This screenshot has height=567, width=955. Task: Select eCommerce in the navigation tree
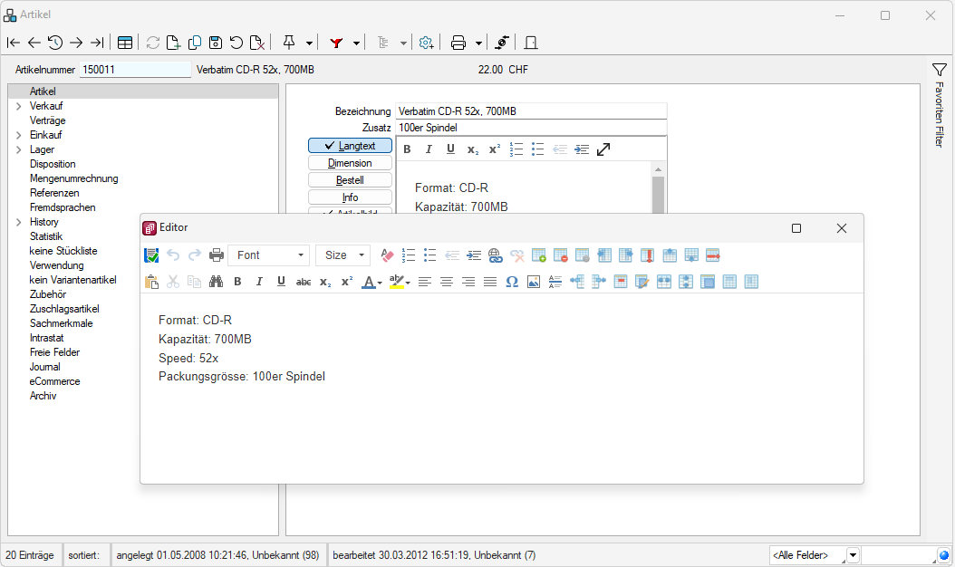[54, 381]
